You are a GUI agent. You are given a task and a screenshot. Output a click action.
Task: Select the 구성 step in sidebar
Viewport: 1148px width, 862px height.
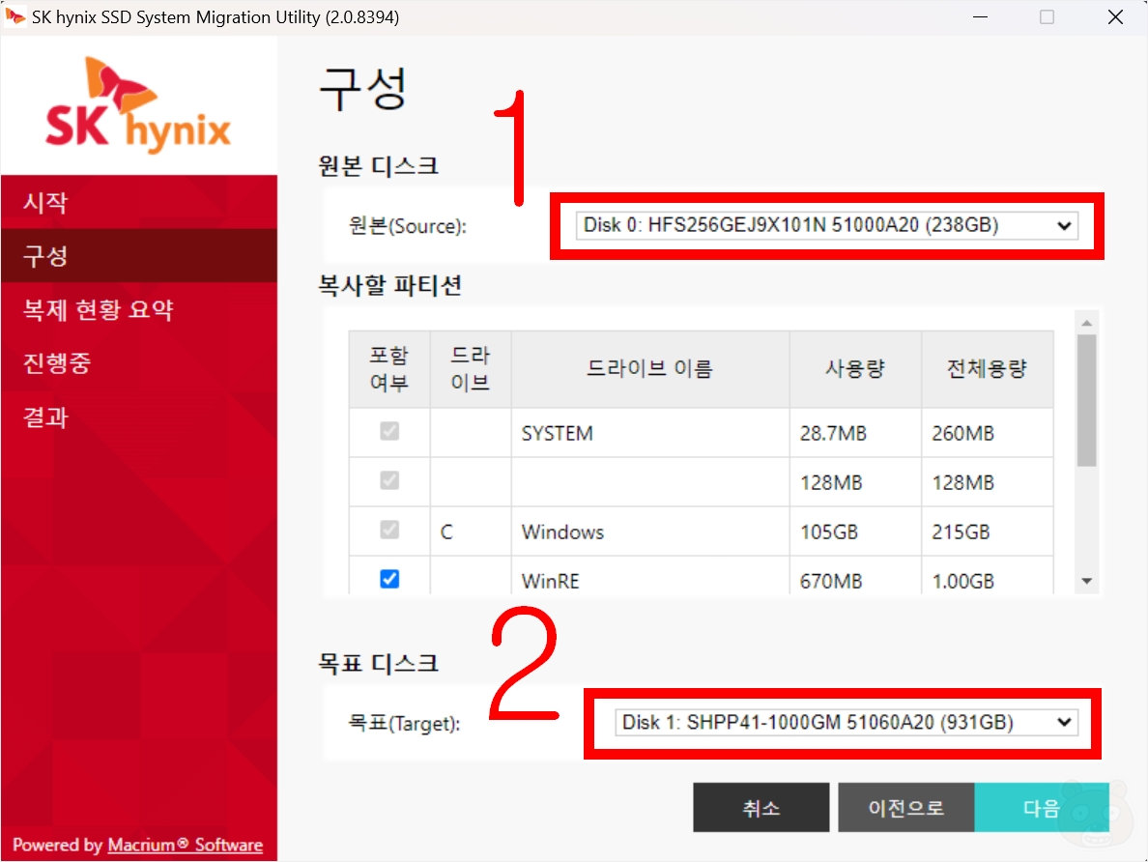click(x=139, y=255)
